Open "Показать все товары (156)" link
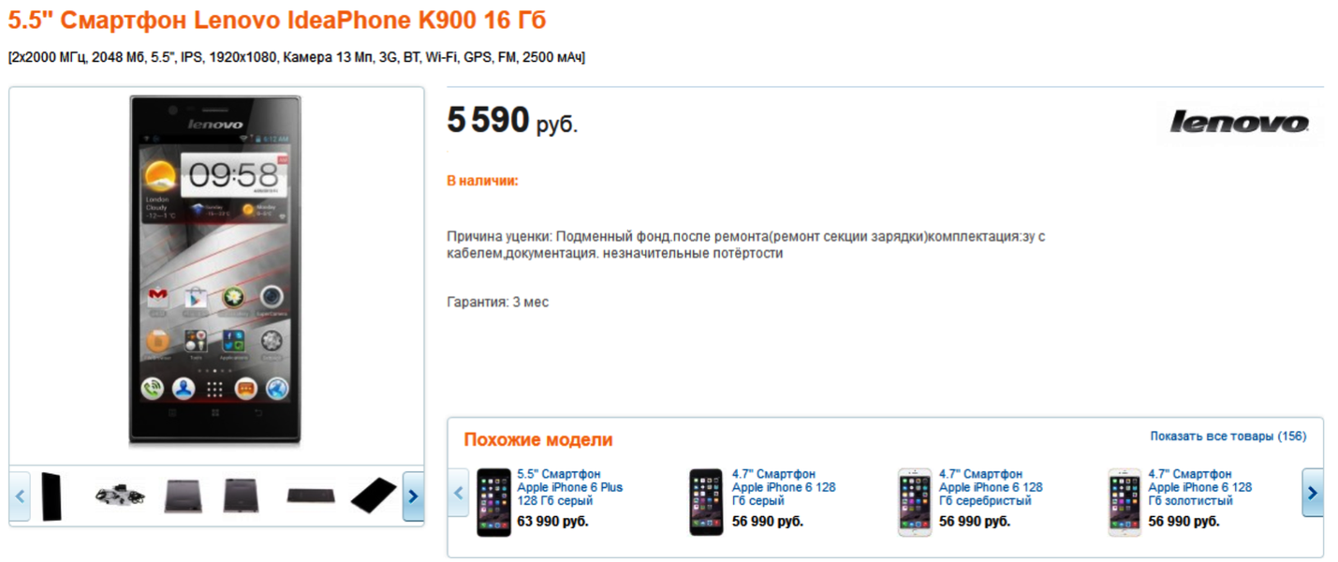Screen dimensions: 1338x562 1228,436
